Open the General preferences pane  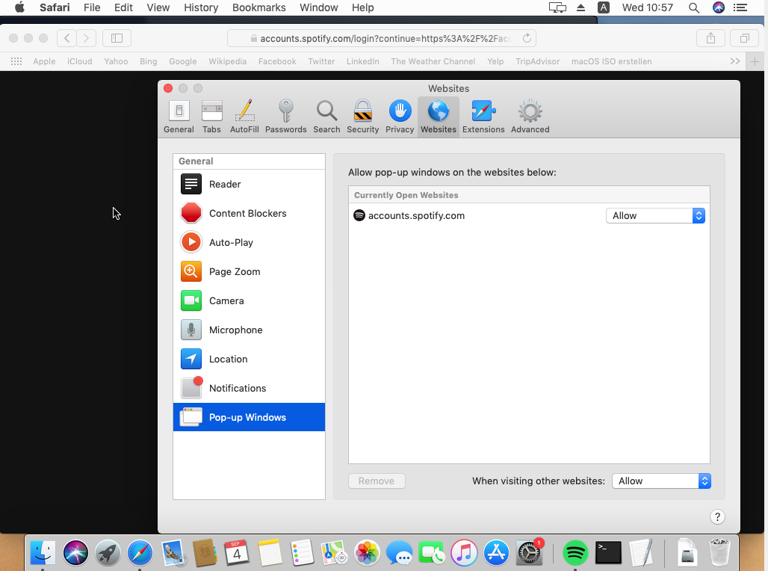coord(179,117)
